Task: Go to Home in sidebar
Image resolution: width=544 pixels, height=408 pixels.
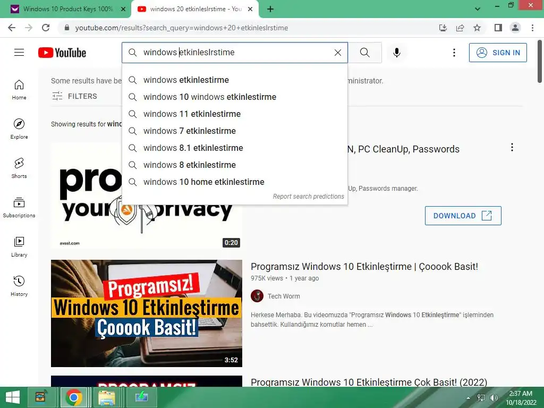Action: click(19, 89)
